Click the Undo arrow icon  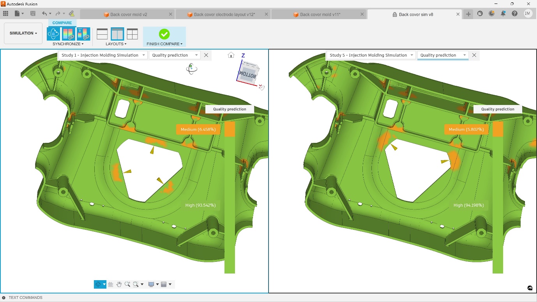tap(44, 13)
